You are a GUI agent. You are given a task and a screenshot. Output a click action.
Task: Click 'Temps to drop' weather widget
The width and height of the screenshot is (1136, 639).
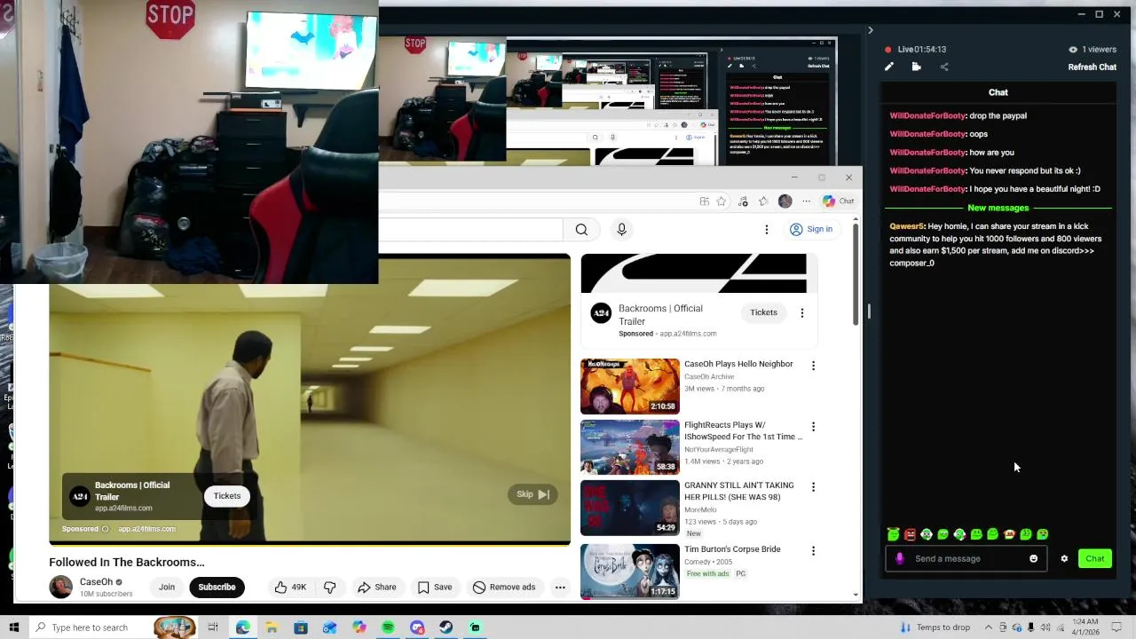click(x=935, y=627)
